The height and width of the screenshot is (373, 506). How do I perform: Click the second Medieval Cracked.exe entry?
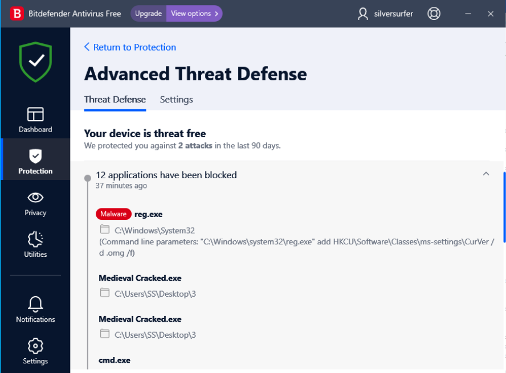tap(140, 319)
